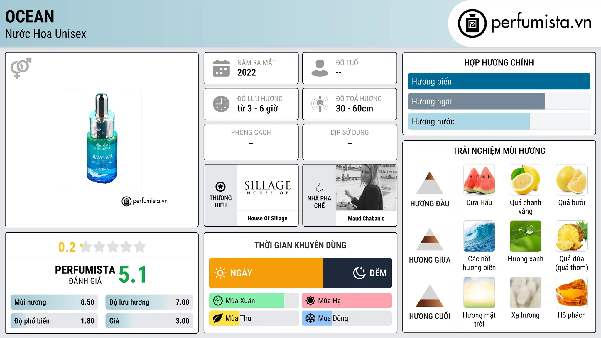This screenshot has width=601, height=338.
Task: Click the Độ lưu hương 7.00 score tile
Action: 149,302
